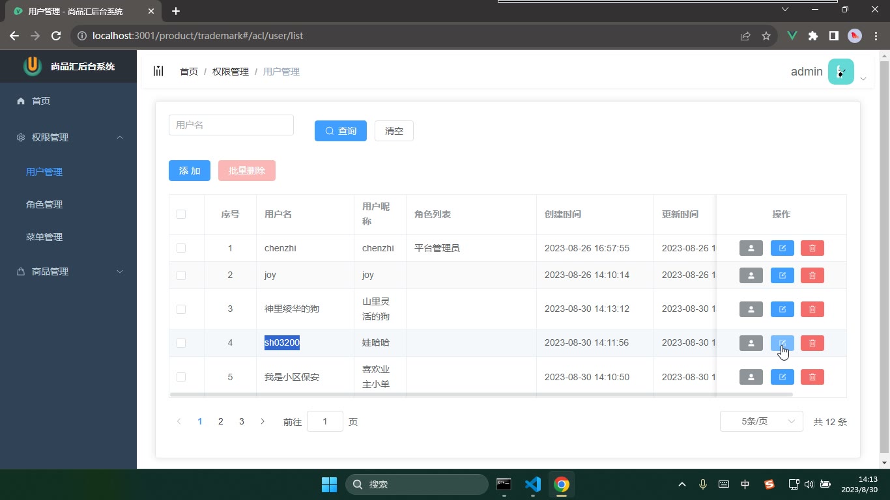This screenshot has width=890, height=500.
Task: Assign role to user chenzhi
Action: click(x=751, y=248)
